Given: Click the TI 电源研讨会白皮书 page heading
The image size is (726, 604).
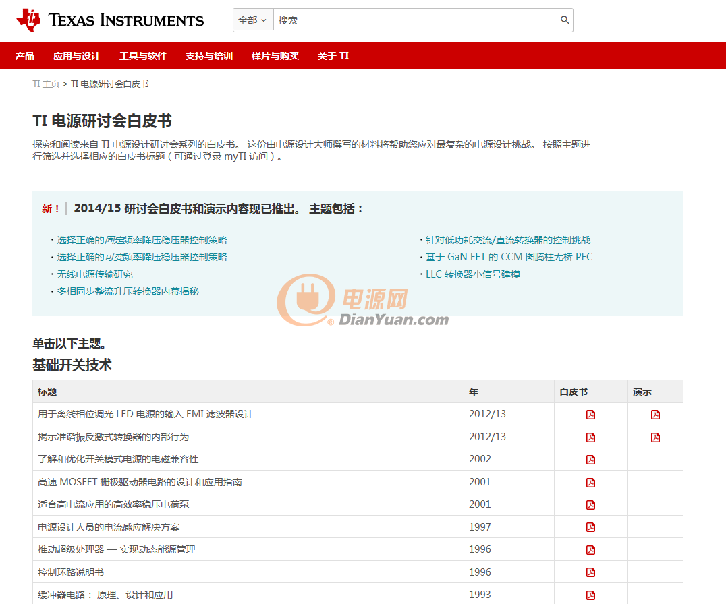Looking at the screenshot, I should tap(103, 121).
